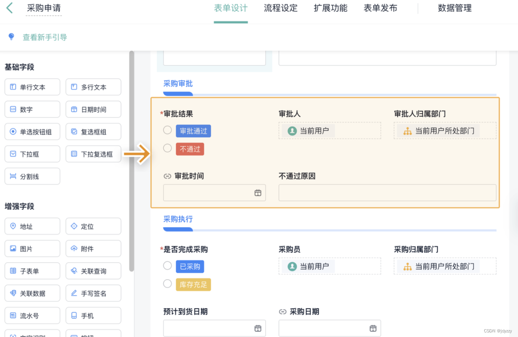Choose the 手写签名 field component

[x=93, y=293]
